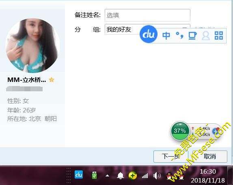Click the notification bell tray icon

(x=121, y=176)
